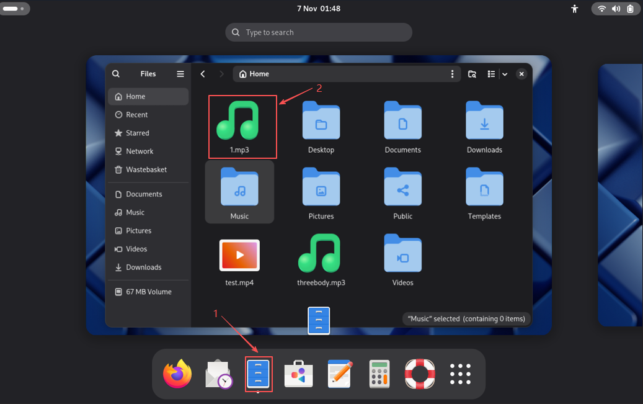Click the Type to search field
Viewport: 643px width, 404px height.
pos(319,32)
